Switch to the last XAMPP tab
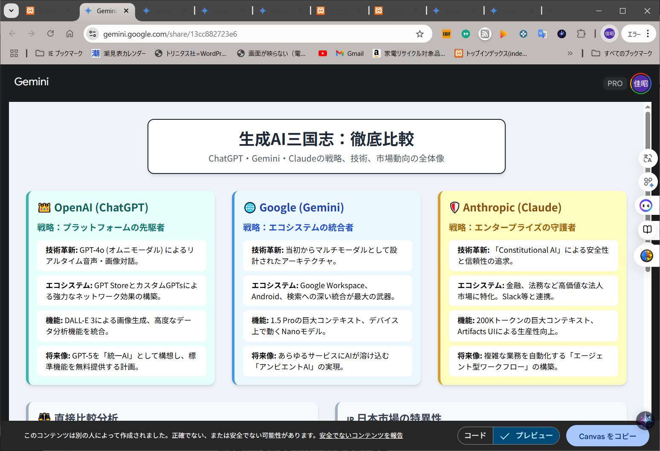This screenshot has height=451, width=660. 397,11
